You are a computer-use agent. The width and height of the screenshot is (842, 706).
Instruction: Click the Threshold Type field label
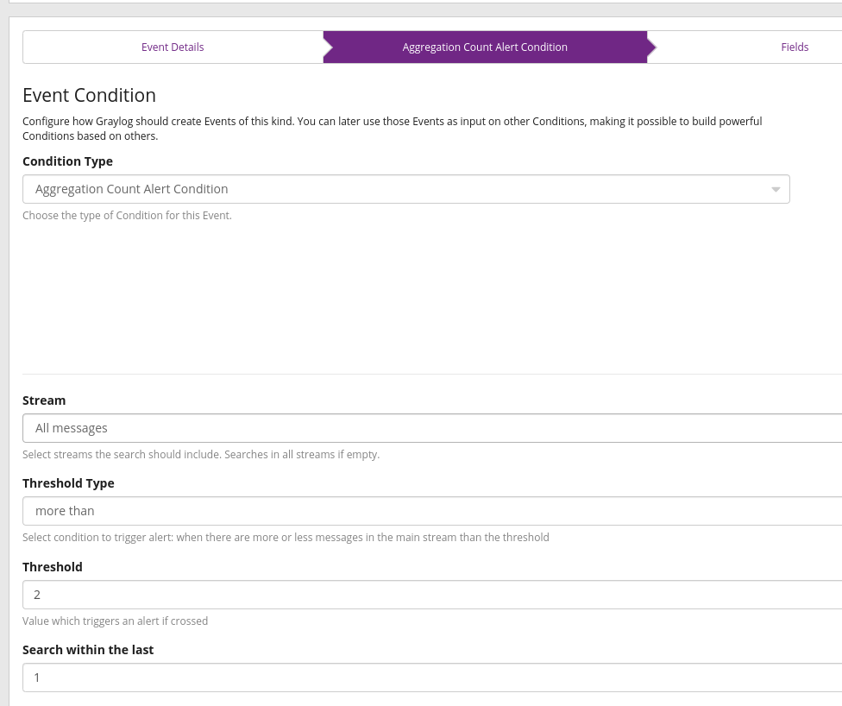click(x=68, y=483)
